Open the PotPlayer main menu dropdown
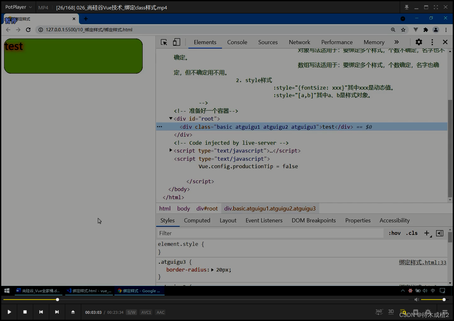This screenshot has height=321, width=454. (x=18, y=7)
